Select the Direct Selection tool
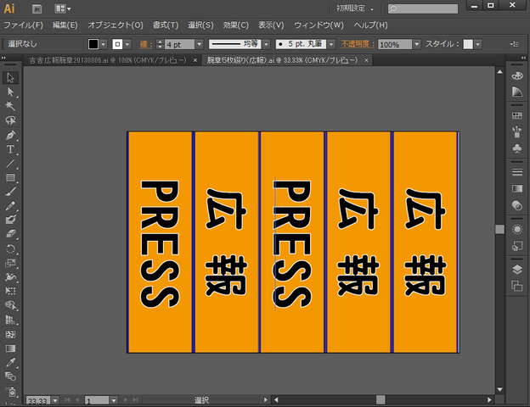Viewport: 530px width, 407px height. 10,92
